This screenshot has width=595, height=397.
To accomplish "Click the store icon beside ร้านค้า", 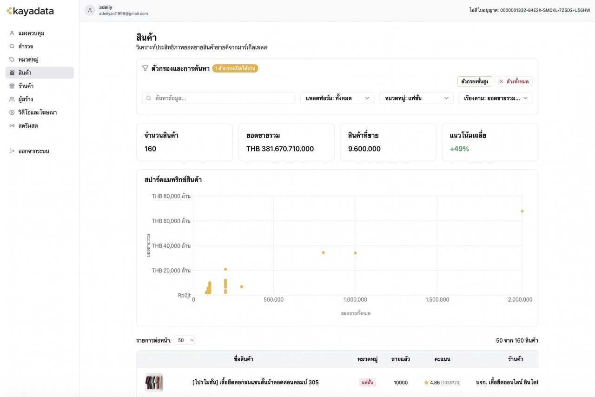I will [x=12, y=86].
